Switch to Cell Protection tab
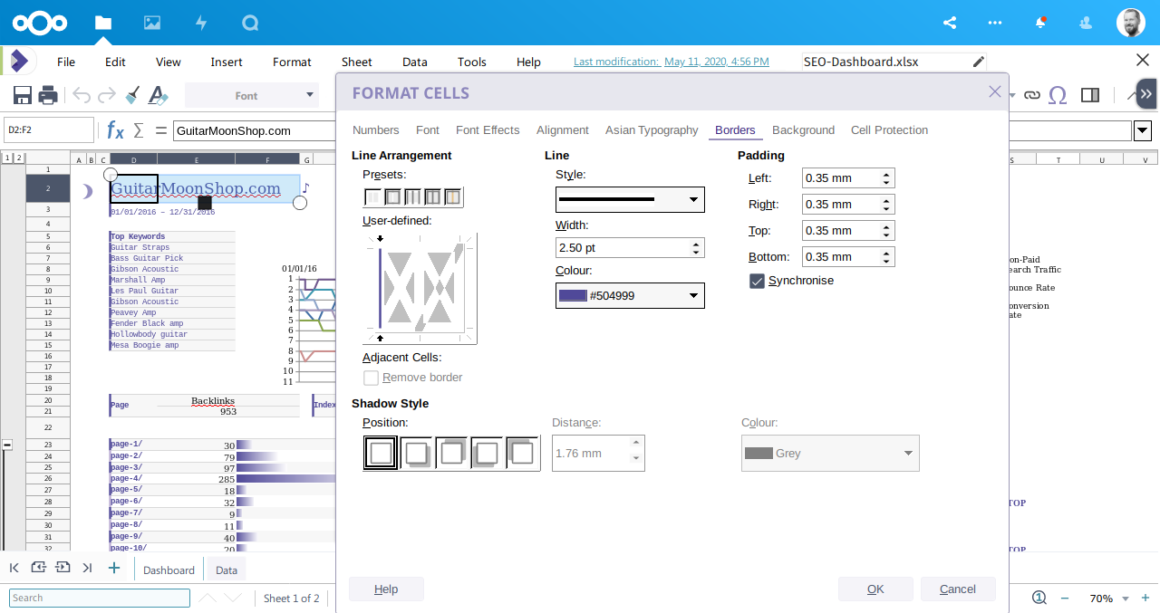Viewport: 1160px width, 613px height. pos(889,130)
